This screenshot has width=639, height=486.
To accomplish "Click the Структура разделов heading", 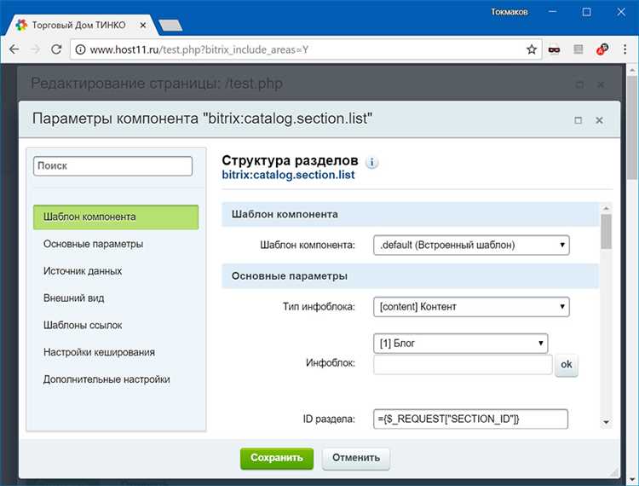I will point(290,160).
